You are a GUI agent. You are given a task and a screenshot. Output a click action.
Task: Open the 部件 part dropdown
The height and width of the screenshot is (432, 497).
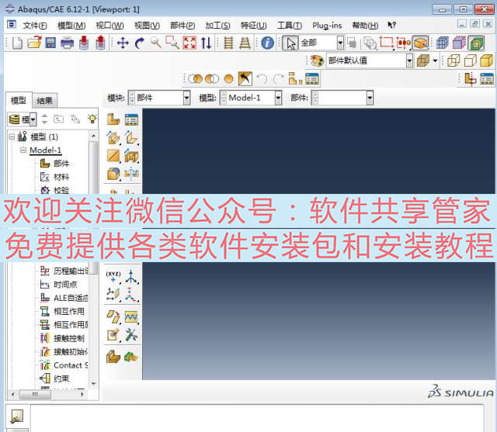(x=370, y=98)
